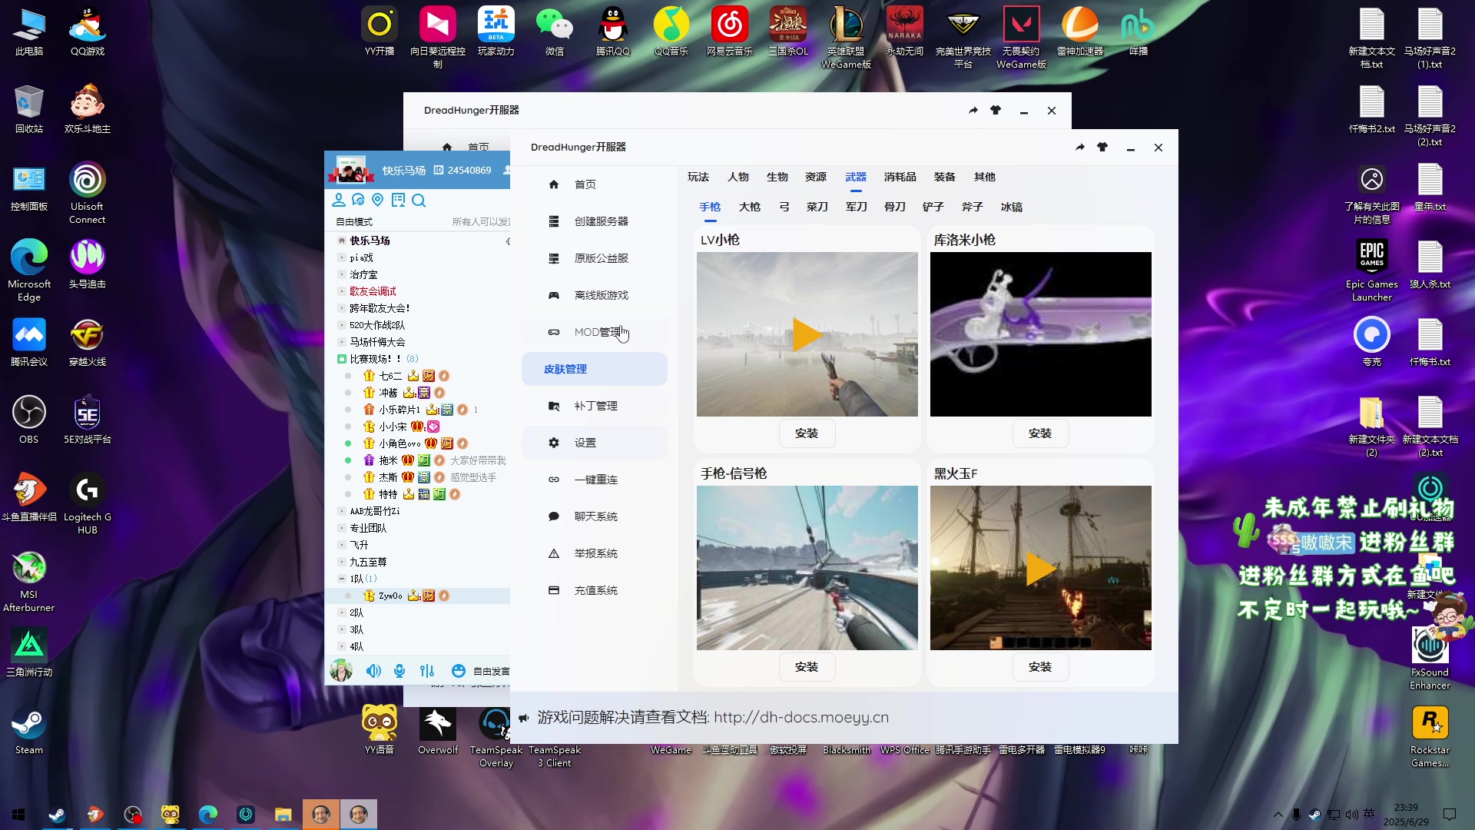This screenshot has width=1475, height=830.
Task: Open YY audio mixer sliders icon
Action: coord(427,671)
